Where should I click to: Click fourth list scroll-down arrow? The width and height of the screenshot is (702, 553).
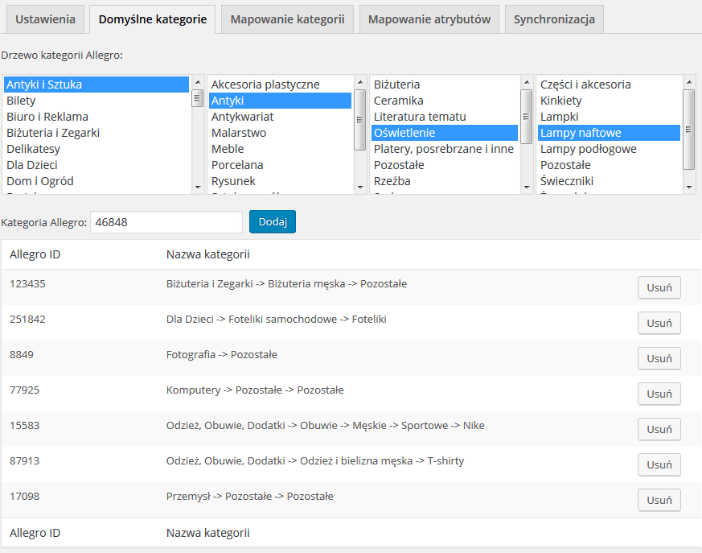[689, 188]
